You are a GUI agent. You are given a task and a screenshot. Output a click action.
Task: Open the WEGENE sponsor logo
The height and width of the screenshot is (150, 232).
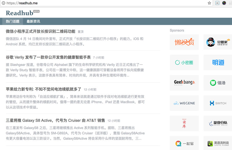coord(184,103)
